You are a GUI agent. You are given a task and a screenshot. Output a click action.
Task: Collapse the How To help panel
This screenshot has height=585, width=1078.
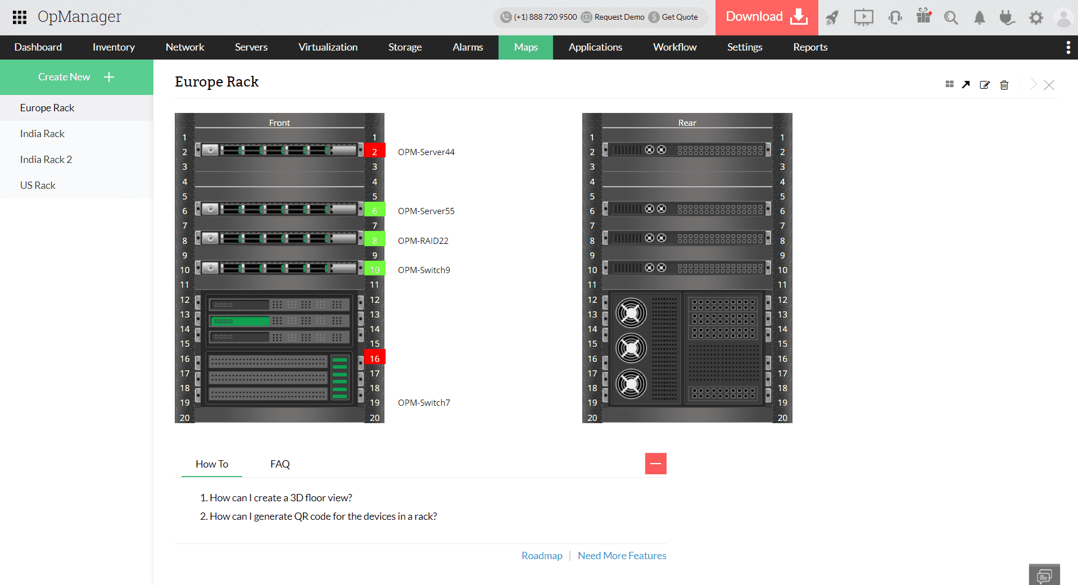(x=655, y=464)
